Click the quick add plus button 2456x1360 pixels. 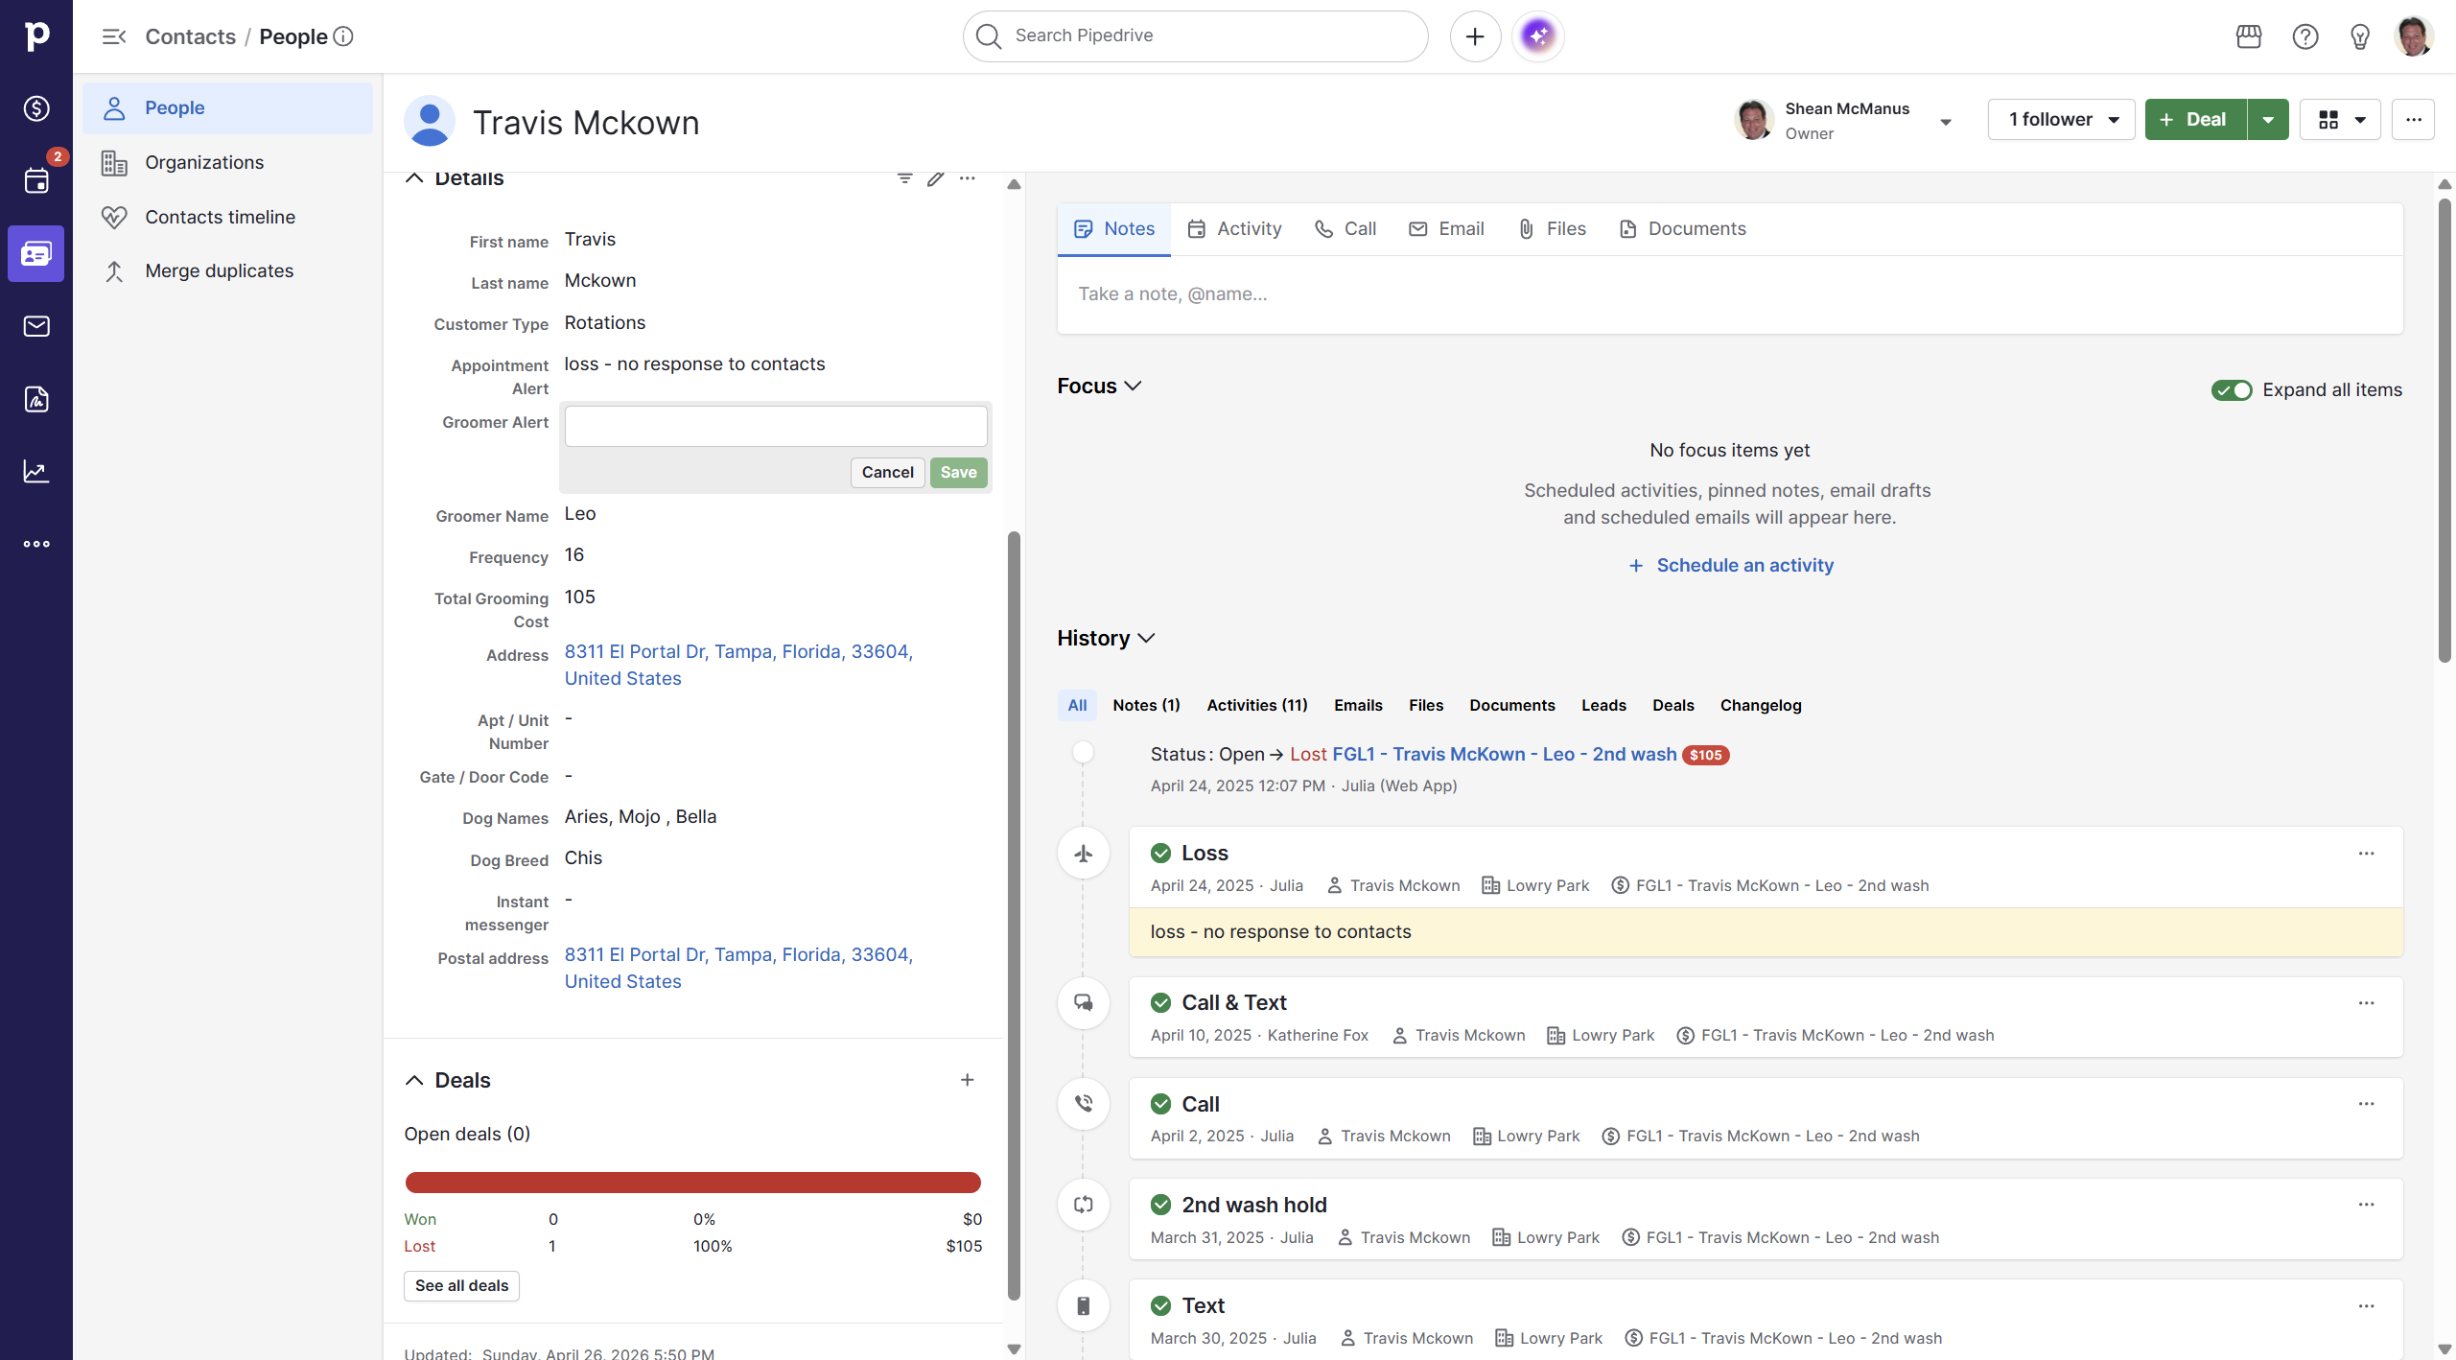(1474, 36)
